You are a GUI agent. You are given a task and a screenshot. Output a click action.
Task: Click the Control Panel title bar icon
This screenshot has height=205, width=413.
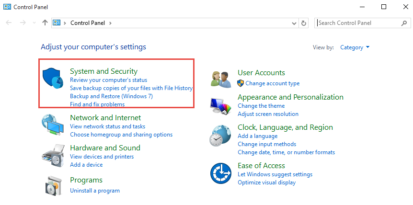pos(7,7)
